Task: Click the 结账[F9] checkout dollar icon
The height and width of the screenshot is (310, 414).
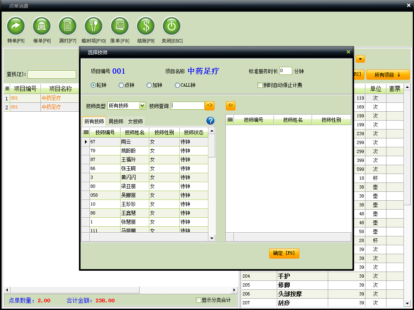Action: tap(146, 26)
